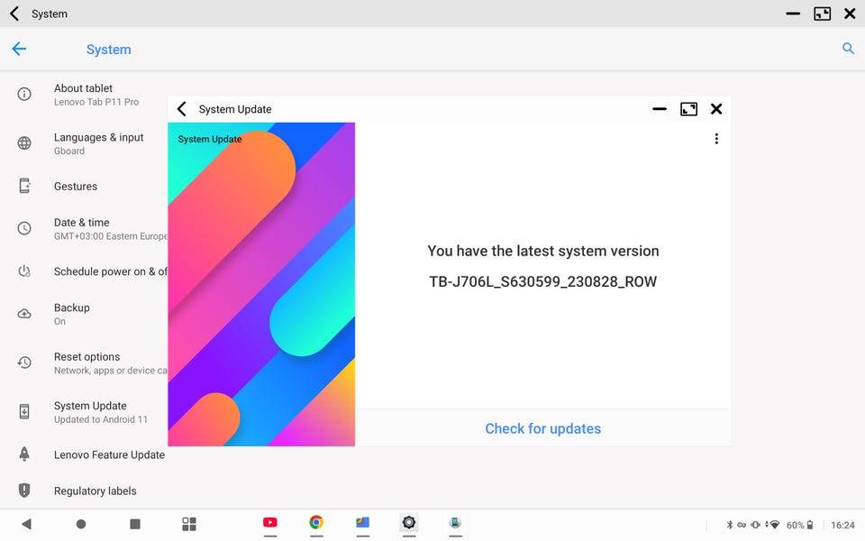The image size is (865, 541).
Task: Close the System Update window
Action: tap(716, 109)
